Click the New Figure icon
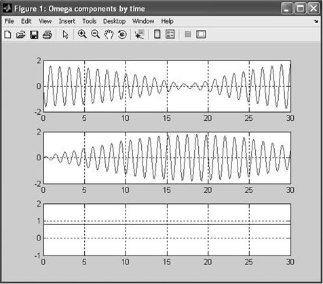This screenshot has width=323, height=284. tap(8, 35)
